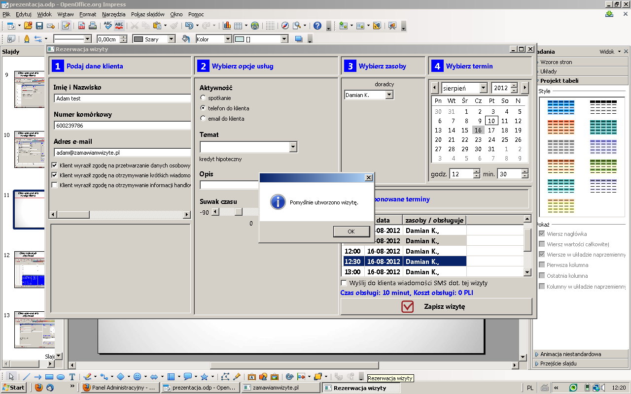Open the 'Szary' line color dropdown
Screen dimensions: 631x394
(x=172, y=39)
